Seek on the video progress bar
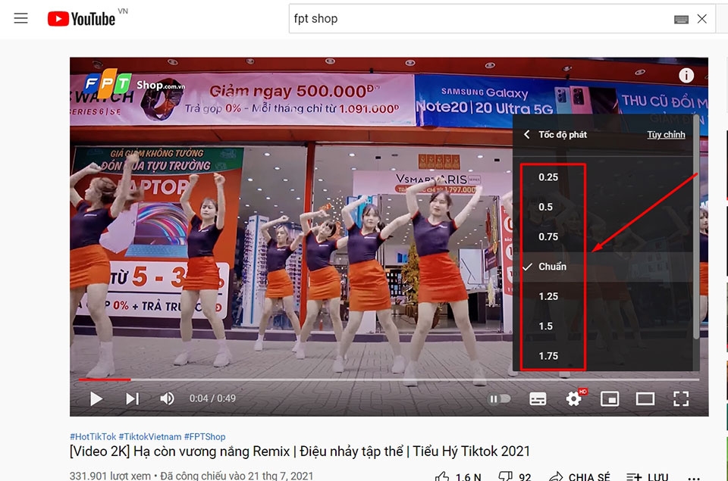This screenshot has width=728, height=481. pos(389,379)
